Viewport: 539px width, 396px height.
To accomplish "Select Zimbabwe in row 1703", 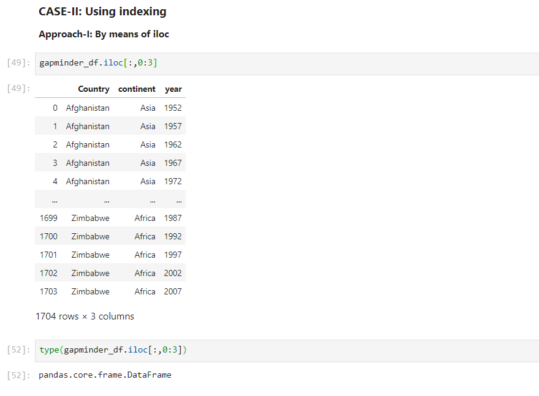I will (91, 291).
